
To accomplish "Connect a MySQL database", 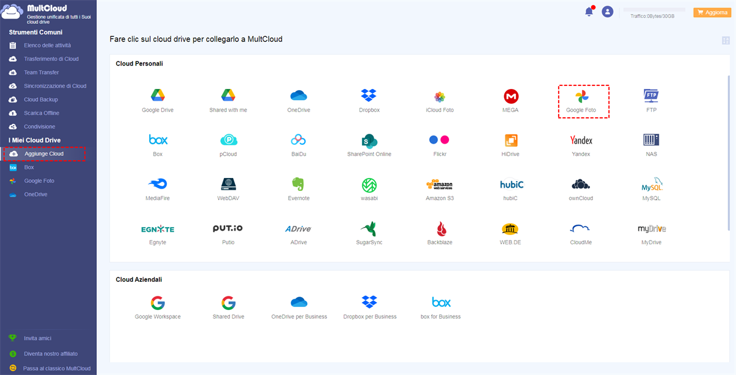I will (x=651, y=190).
